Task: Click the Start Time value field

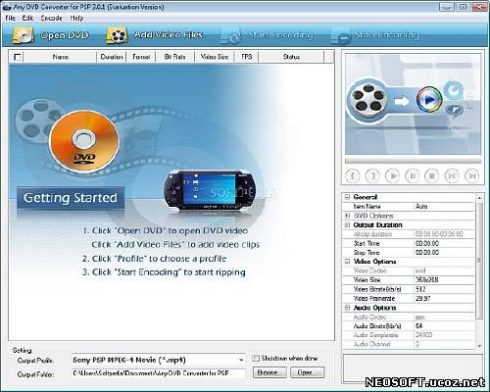Action: (444, 243)
